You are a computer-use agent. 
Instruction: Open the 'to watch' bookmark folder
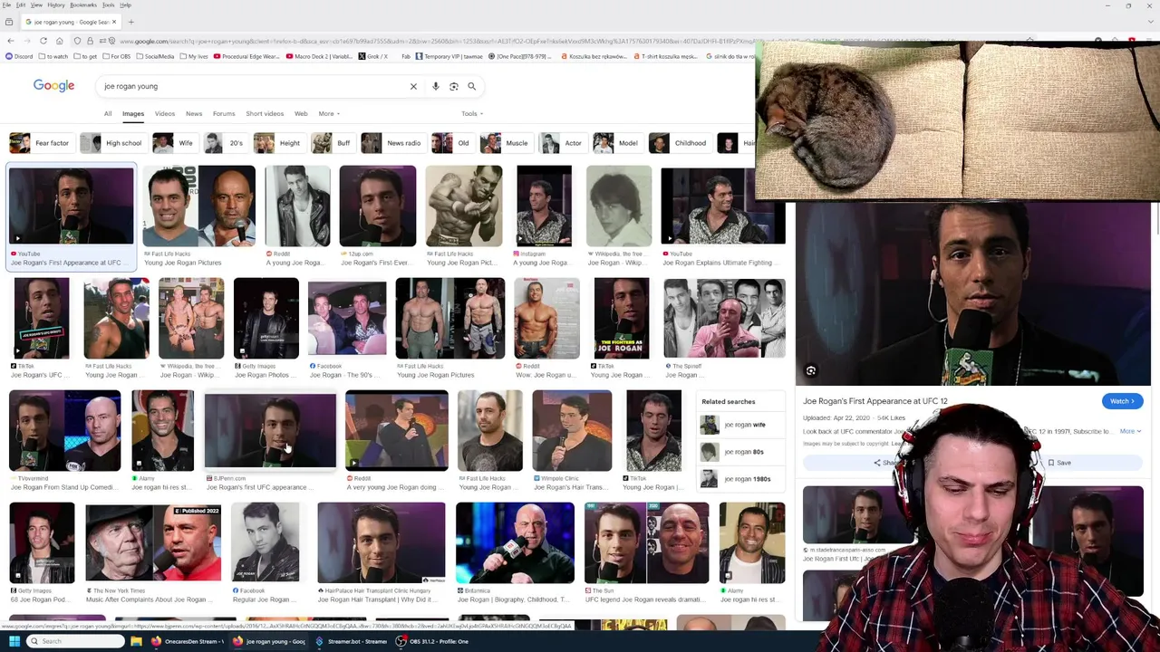point(53,56)
